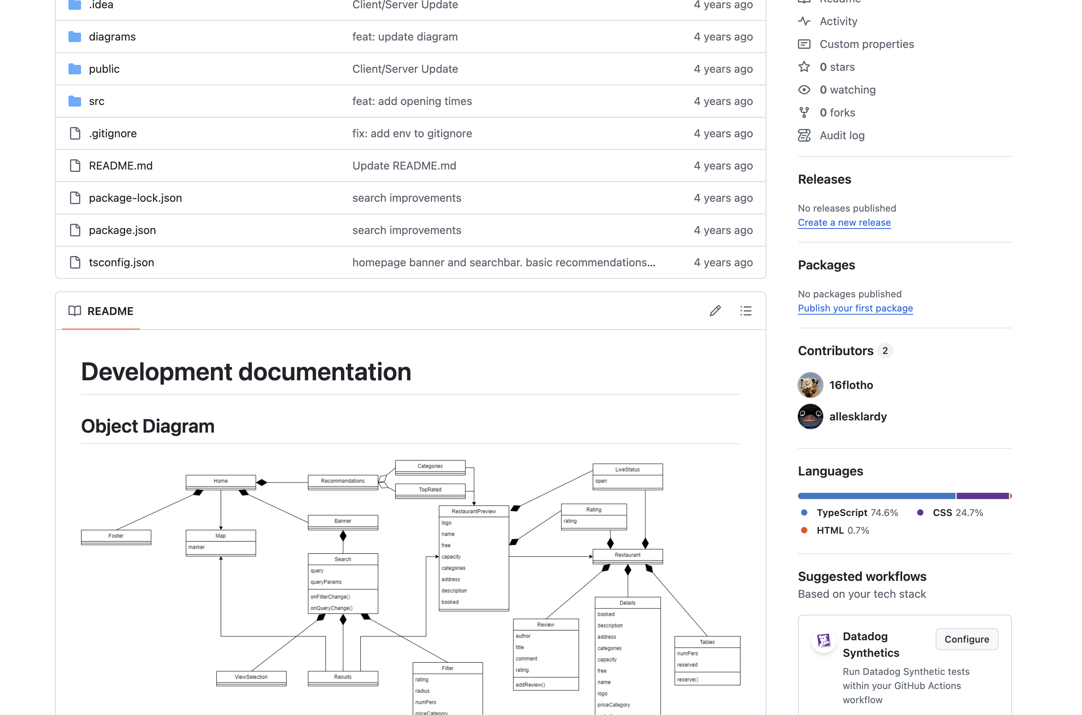Open the src folder
Viewport: 1082px width, 715px height.
(x=96, y=101)
